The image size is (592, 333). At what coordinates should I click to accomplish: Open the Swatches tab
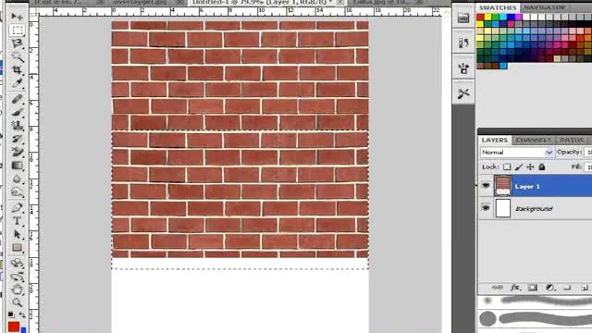pyautogui.click(x=498, y=7)
